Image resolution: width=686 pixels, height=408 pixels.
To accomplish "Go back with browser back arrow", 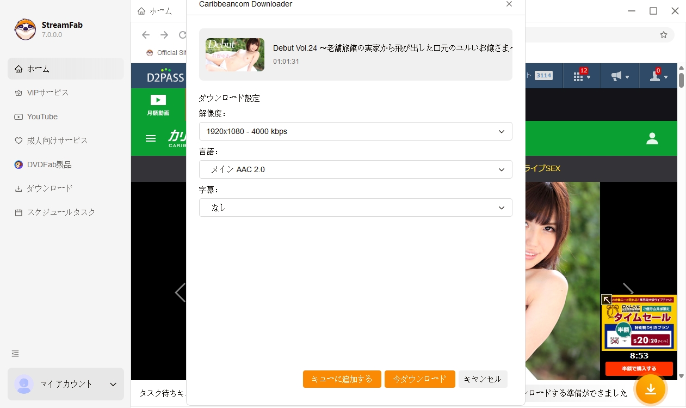I will pyautogui.click(x=146, y=35).
